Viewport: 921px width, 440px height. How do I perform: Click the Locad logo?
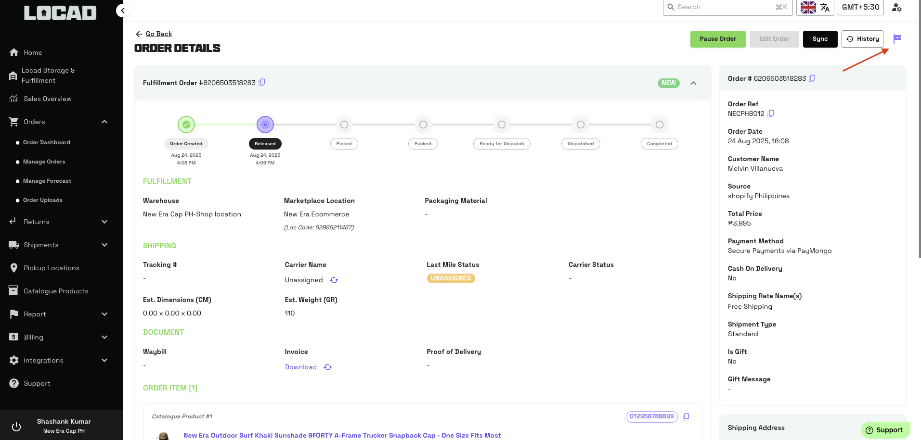(x=60, y=13)
